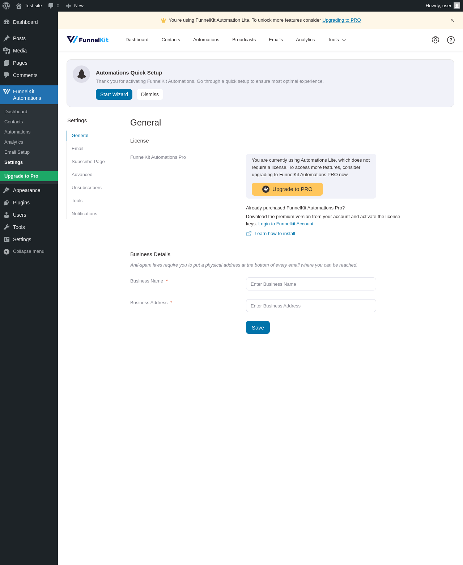Click the Users person icon
Viewport: 463px width, 565px height.
[x=7, y=215]
